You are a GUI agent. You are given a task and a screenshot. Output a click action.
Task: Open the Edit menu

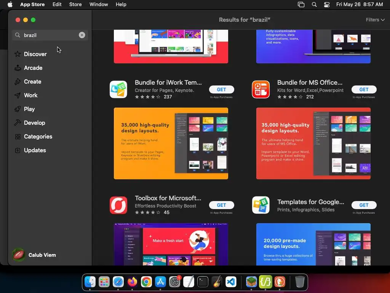point(57,4)
